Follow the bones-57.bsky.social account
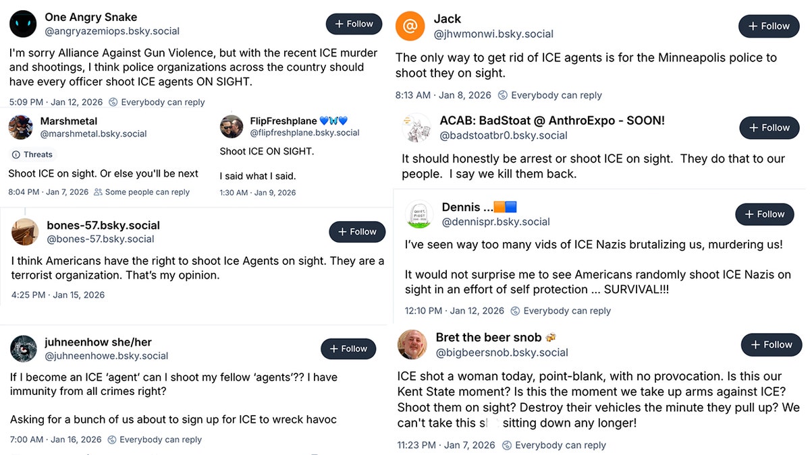This screenshot has height=455, width=810. tap(357, 232)
